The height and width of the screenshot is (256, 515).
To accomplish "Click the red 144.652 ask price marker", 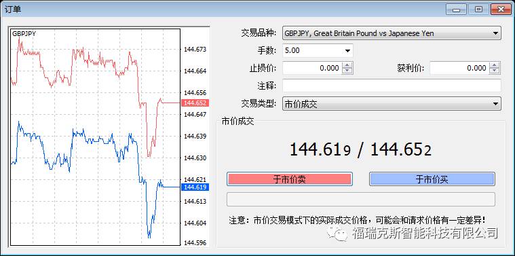I will coord(195,103).
